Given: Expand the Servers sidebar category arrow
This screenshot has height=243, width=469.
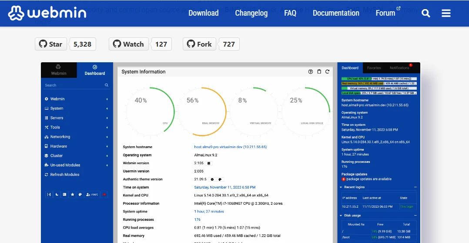Looking at the screenshot, I should (x=107, y=118).
